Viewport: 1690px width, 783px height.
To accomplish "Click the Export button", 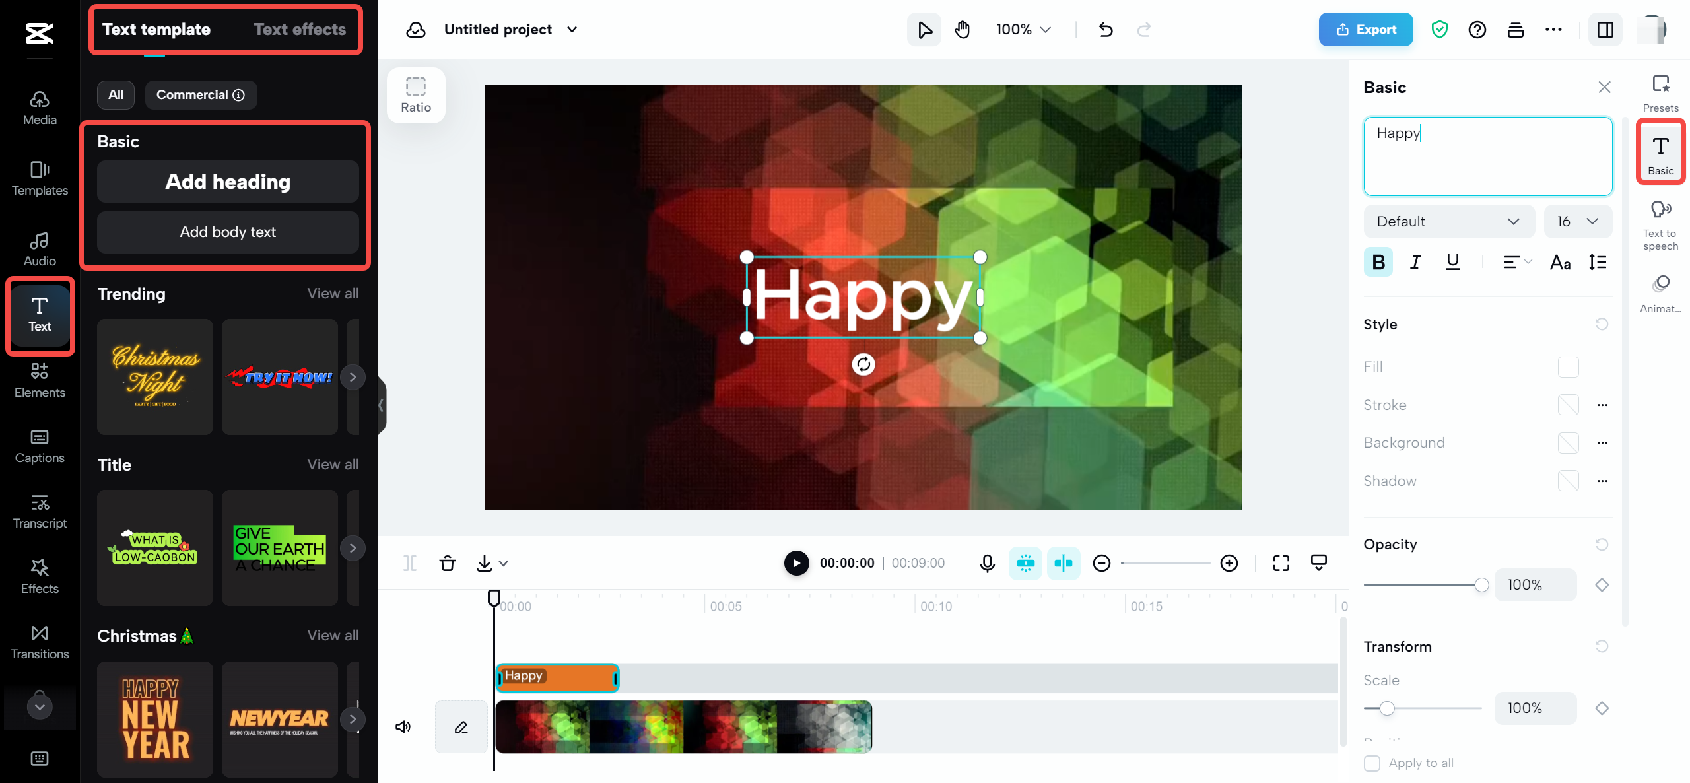I will [1365, 30].
